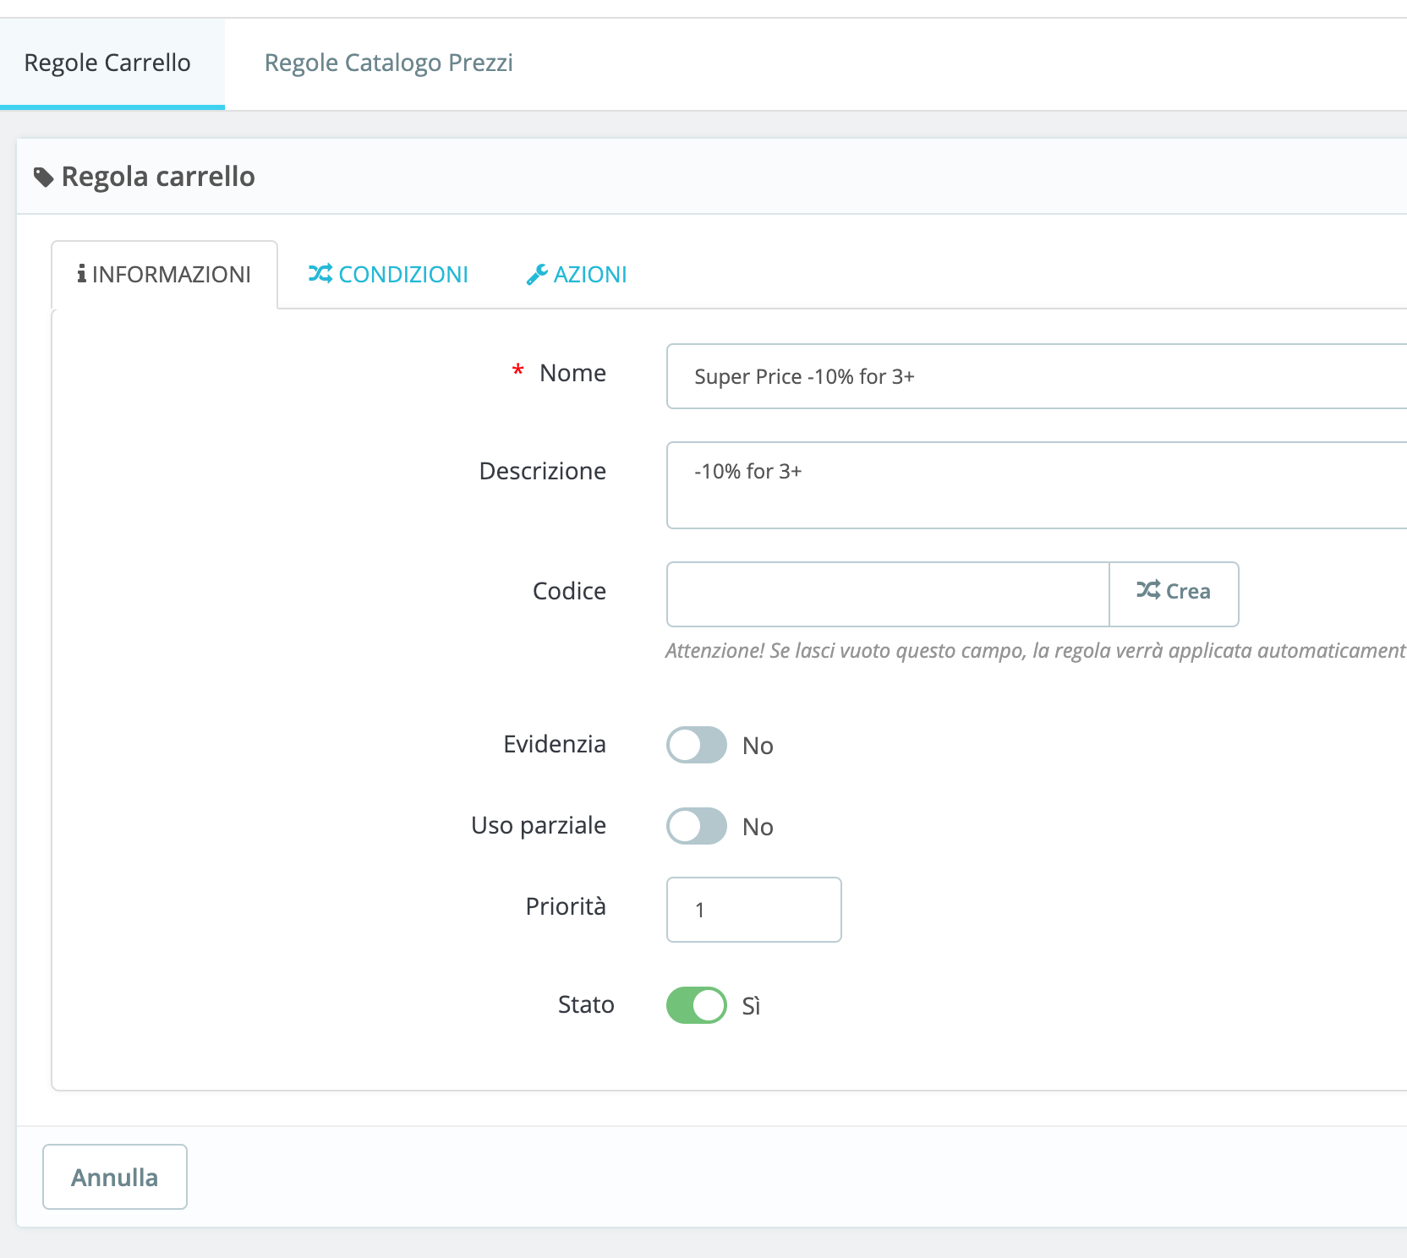Turn on the Uso parziale switch
Screen dimensions: 1407x1258
click(696, 826)
